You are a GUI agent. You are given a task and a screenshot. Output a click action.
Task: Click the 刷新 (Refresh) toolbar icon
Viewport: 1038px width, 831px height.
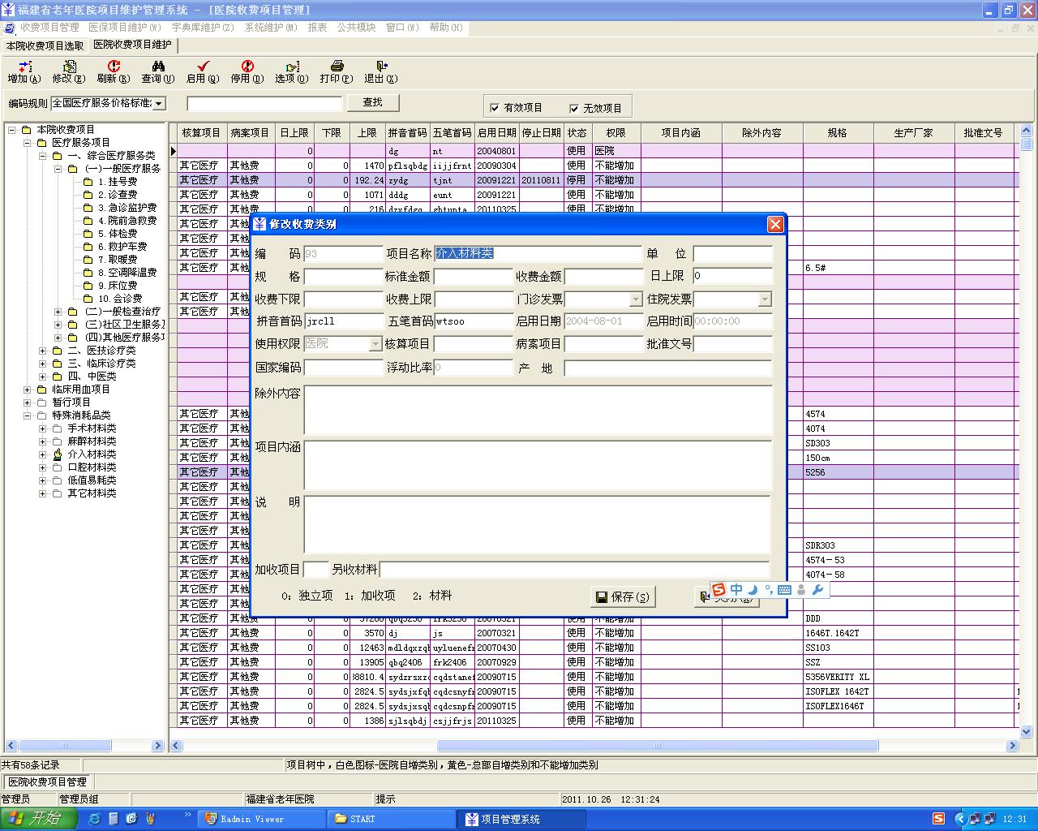click(114, 67)
